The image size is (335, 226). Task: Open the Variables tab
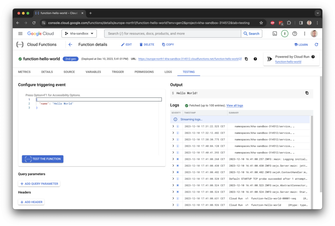(x=93, y=72)
